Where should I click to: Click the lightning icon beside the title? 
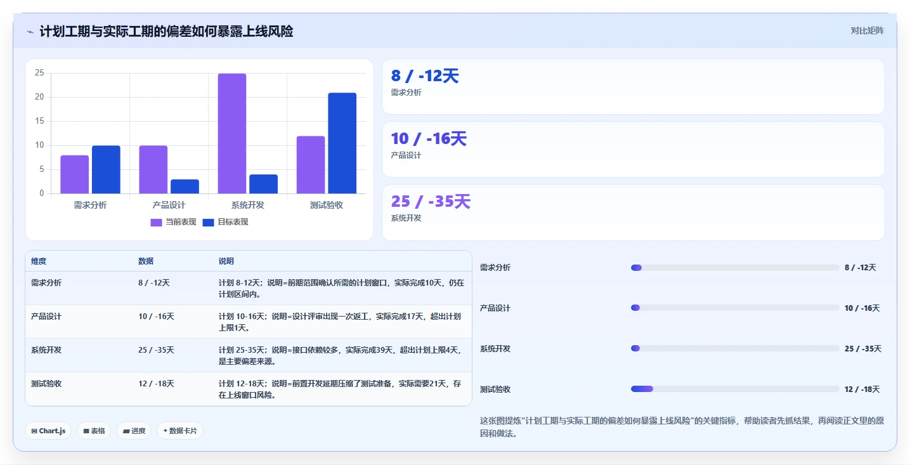pos(30,32)
